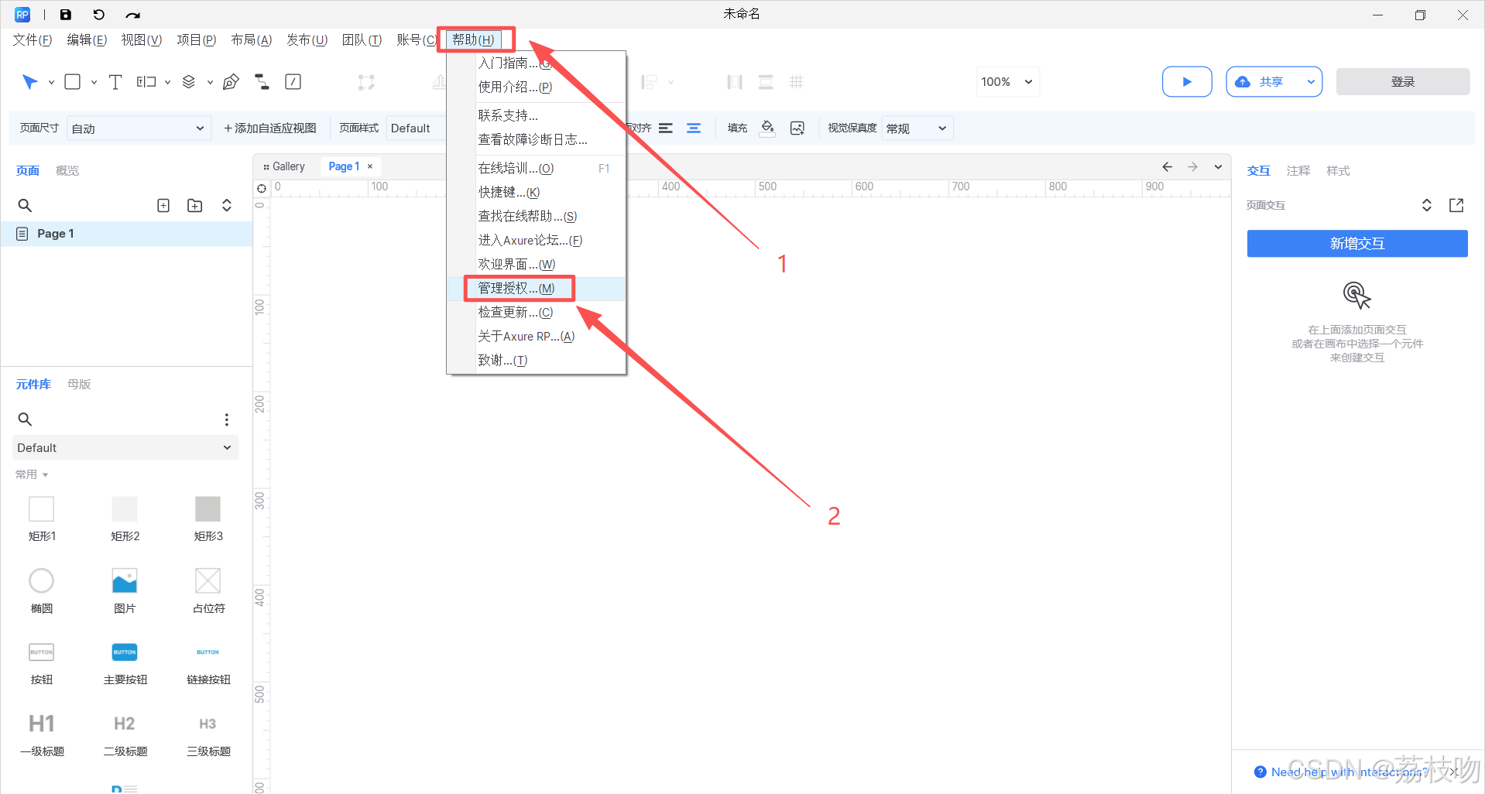Select the arrow selection tool
The width and height of the screenshot is (1485, 794).
30,82
